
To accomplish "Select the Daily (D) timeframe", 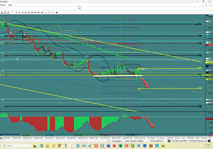I will (46, 13).
